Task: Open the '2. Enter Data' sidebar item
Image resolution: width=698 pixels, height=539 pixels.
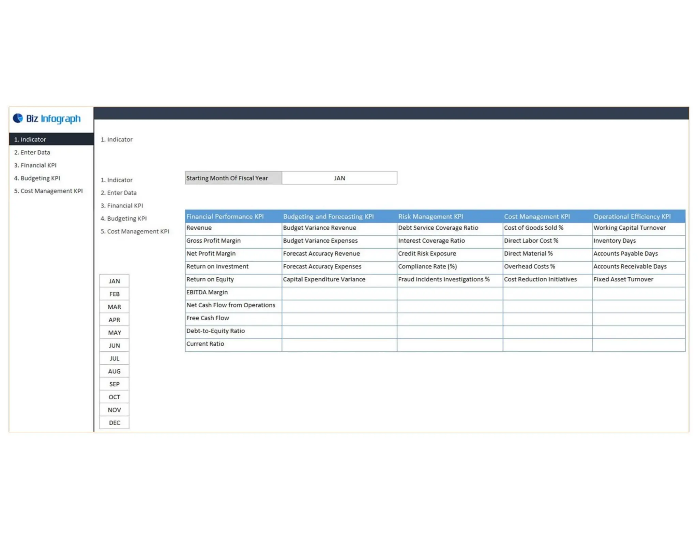Action: [x=51, y=152]
